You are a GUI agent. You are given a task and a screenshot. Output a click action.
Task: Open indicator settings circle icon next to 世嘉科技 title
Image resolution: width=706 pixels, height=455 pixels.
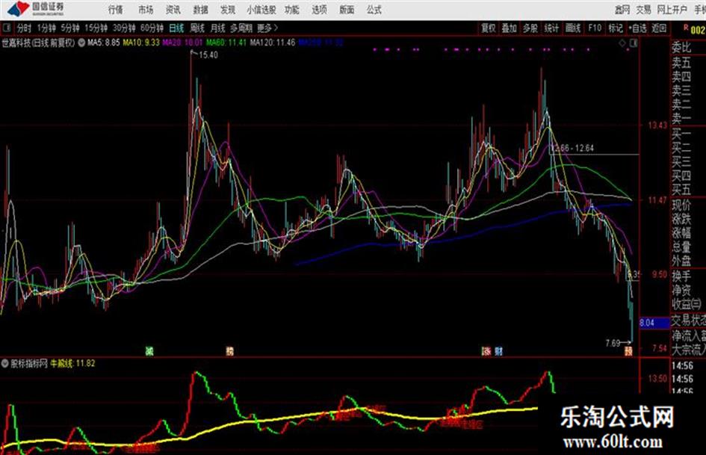point(81,43)
